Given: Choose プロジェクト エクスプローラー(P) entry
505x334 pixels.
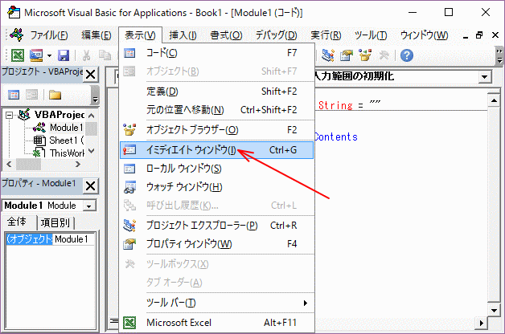Looking at the screenshot, I should (216, 226).
